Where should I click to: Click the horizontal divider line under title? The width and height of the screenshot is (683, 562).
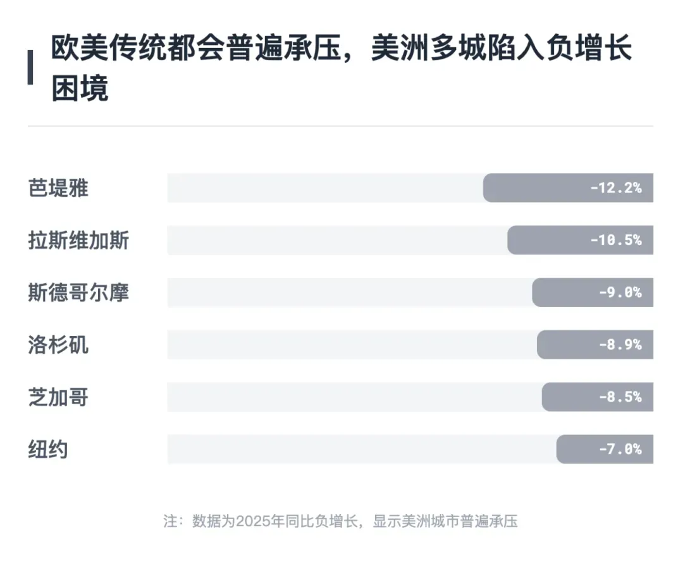341,126
